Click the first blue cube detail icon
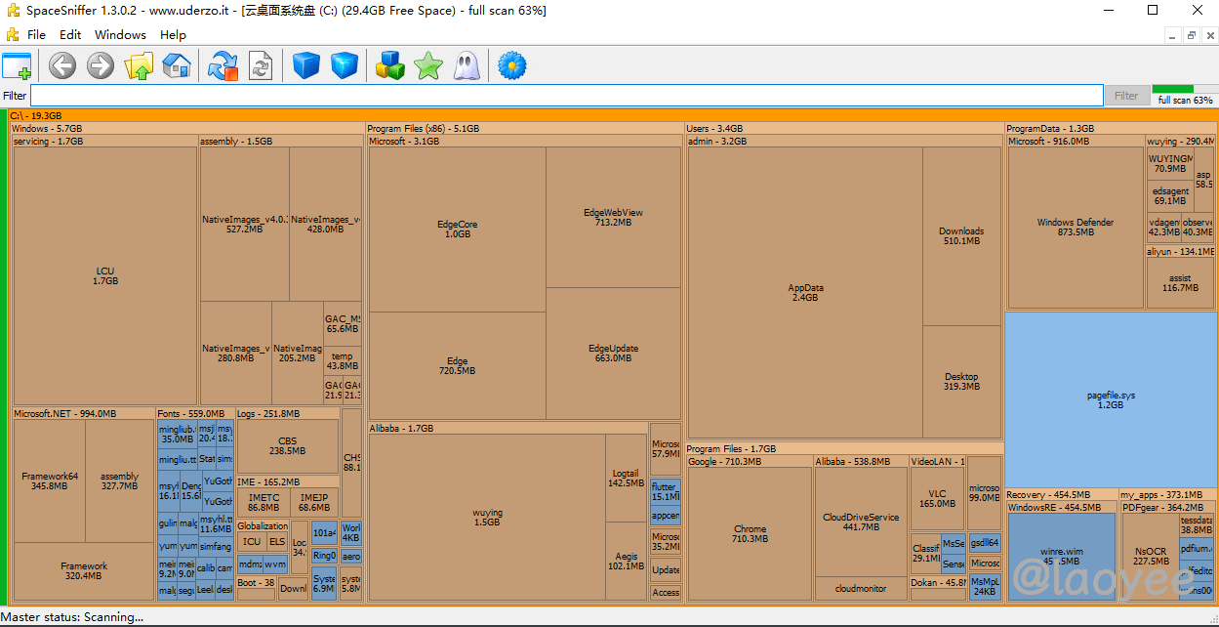The image size is (1219, 627). point(306,66)
